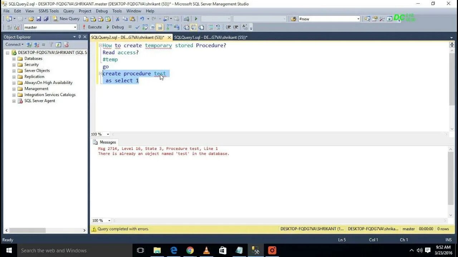Viewport: 458px width, 257px height.
Task: Open the Messages pane 100 % zoom dropdown
Action: (x=109, y=221)
